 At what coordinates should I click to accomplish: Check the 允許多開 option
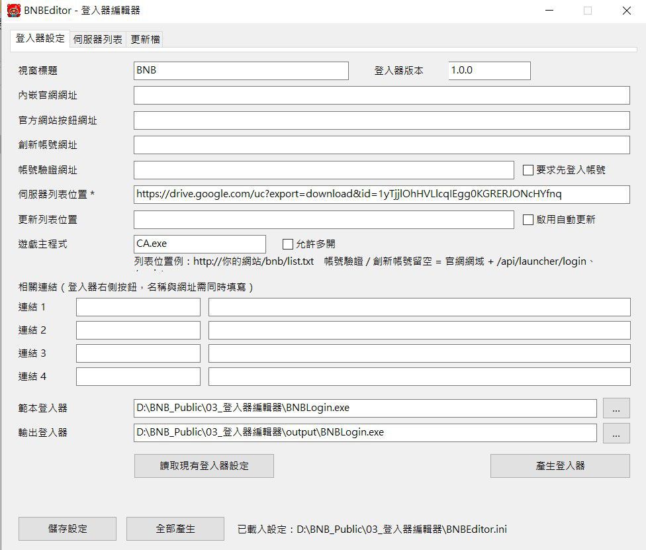click(287, 244)
